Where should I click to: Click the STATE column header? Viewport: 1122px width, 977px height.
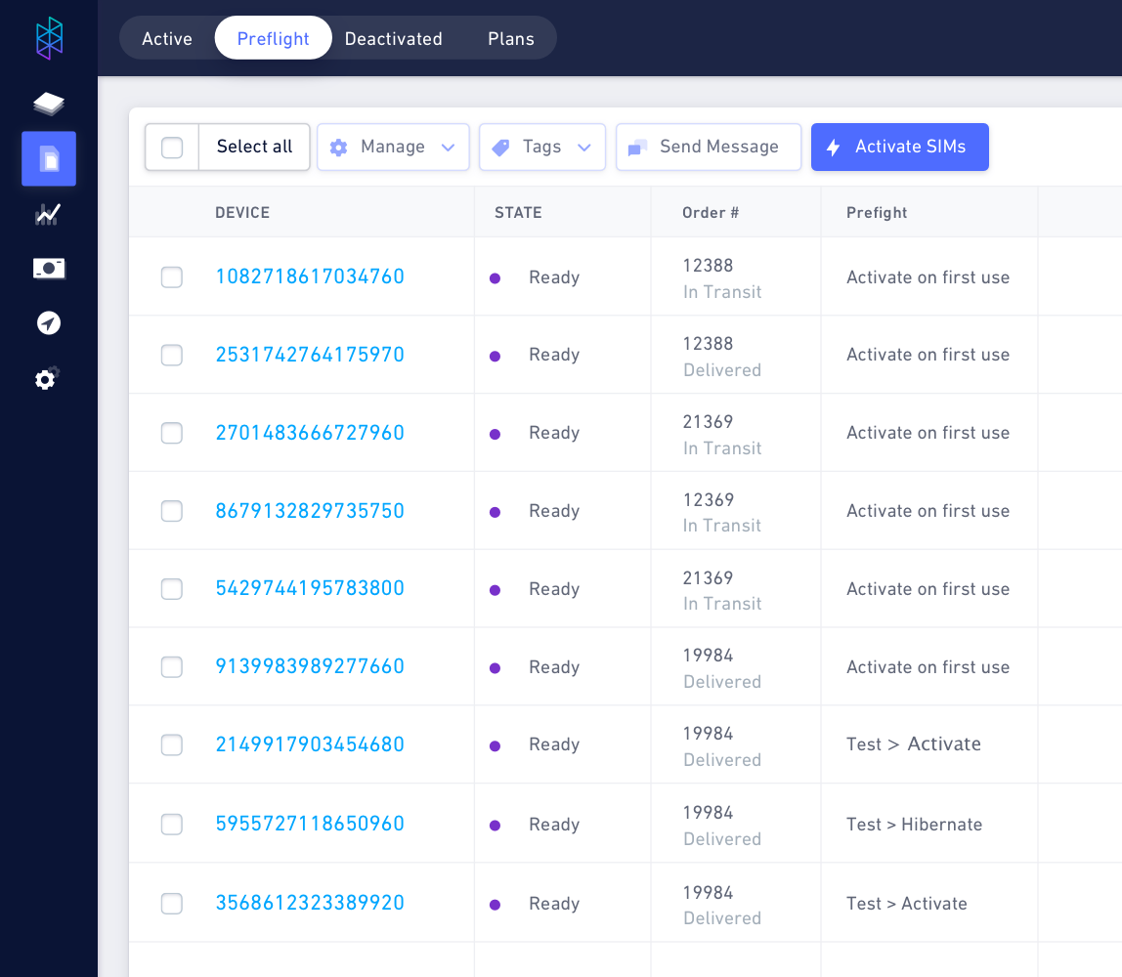coord(518,212)
